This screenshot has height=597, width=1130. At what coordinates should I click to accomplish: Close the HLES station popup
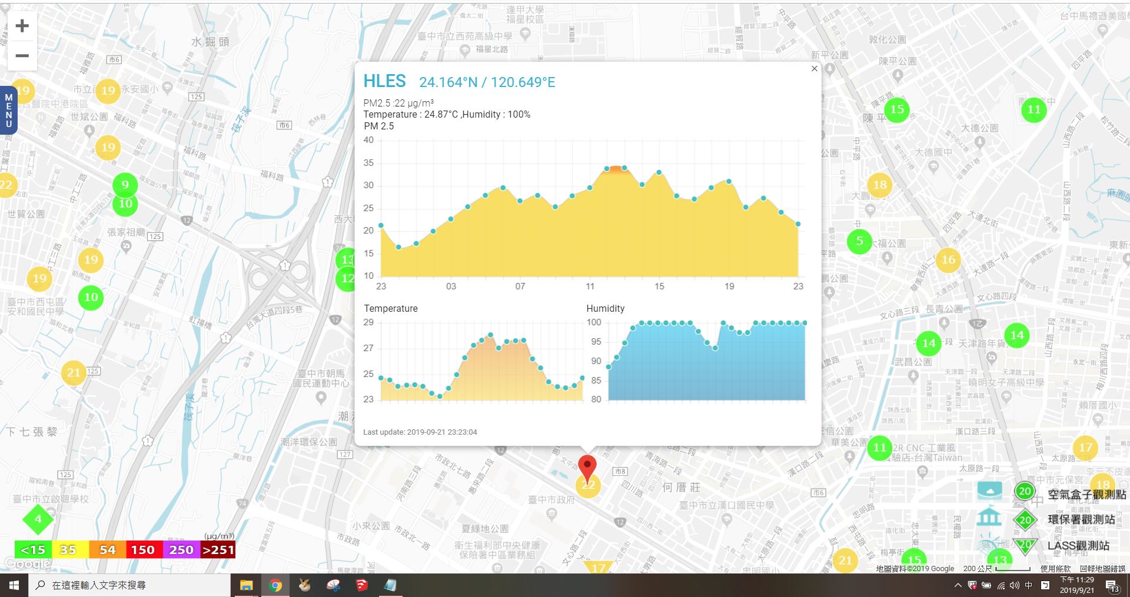[x=815, y=69]
